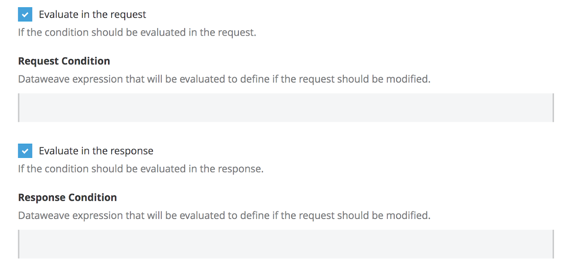582x275 pixels.
Task: Toggle the blue checkmark next to response evaluation
Action: pos(25,151)
